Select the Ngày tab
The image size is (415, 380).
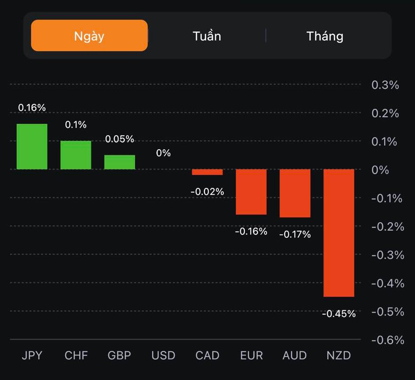click(x=89, y=35)
